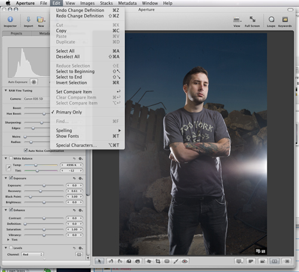Reset the Exposure adjustment with arrow icon
This screenshot has width=299, height=272.
click(x=74, y=178)
